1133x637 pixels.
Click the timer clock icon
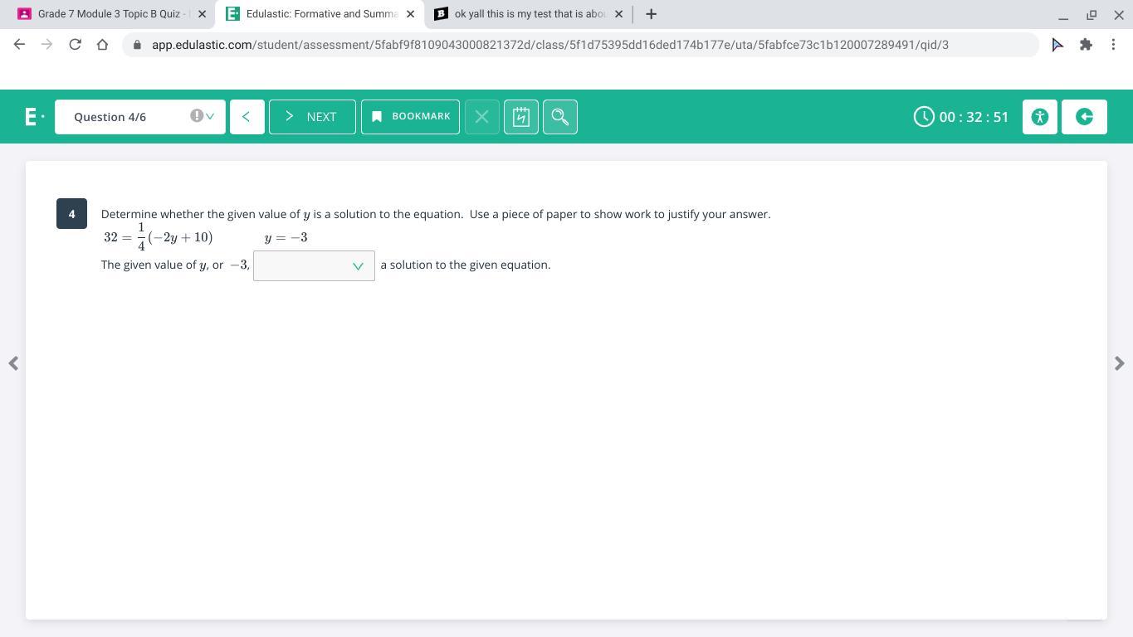coord(924,117)
